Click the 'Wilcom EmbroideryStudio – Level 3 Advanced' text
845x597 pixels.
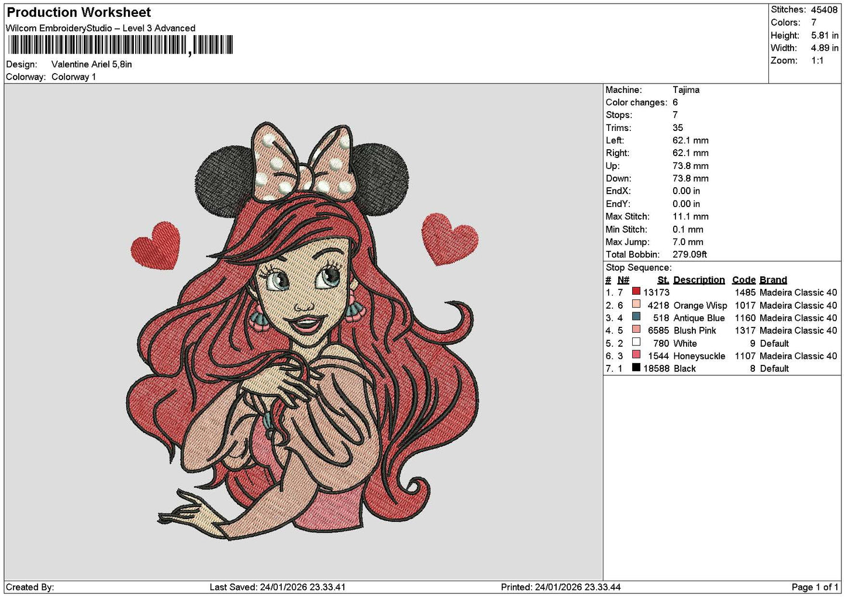pyautogui.click(x=101, y=28)
